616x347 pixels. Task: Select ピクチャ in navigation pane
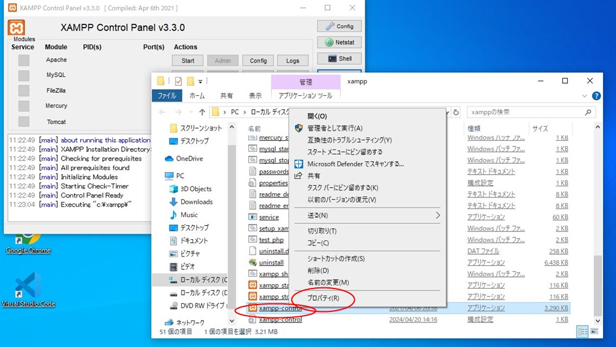[x=185, y=253]
